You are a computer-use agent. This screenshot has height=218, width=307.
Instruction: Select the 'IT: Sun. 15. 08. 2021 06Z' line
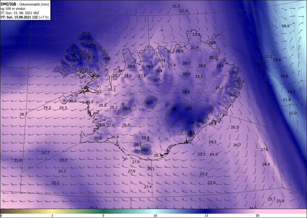coord(20,13)
